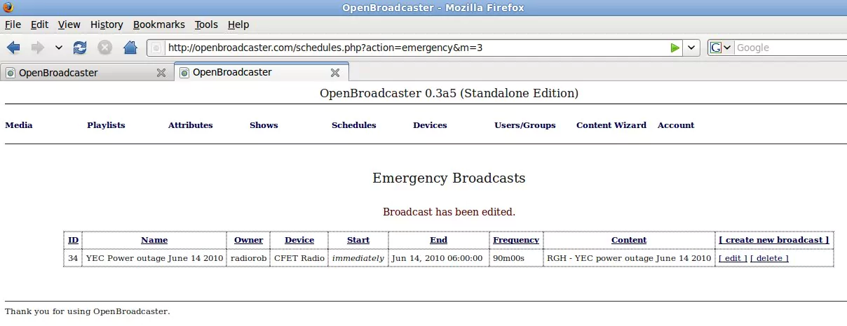The height and width of the screenshot is (326, 847).
Task: Sort broadcasts by Name column
Action: pos(154,240)
